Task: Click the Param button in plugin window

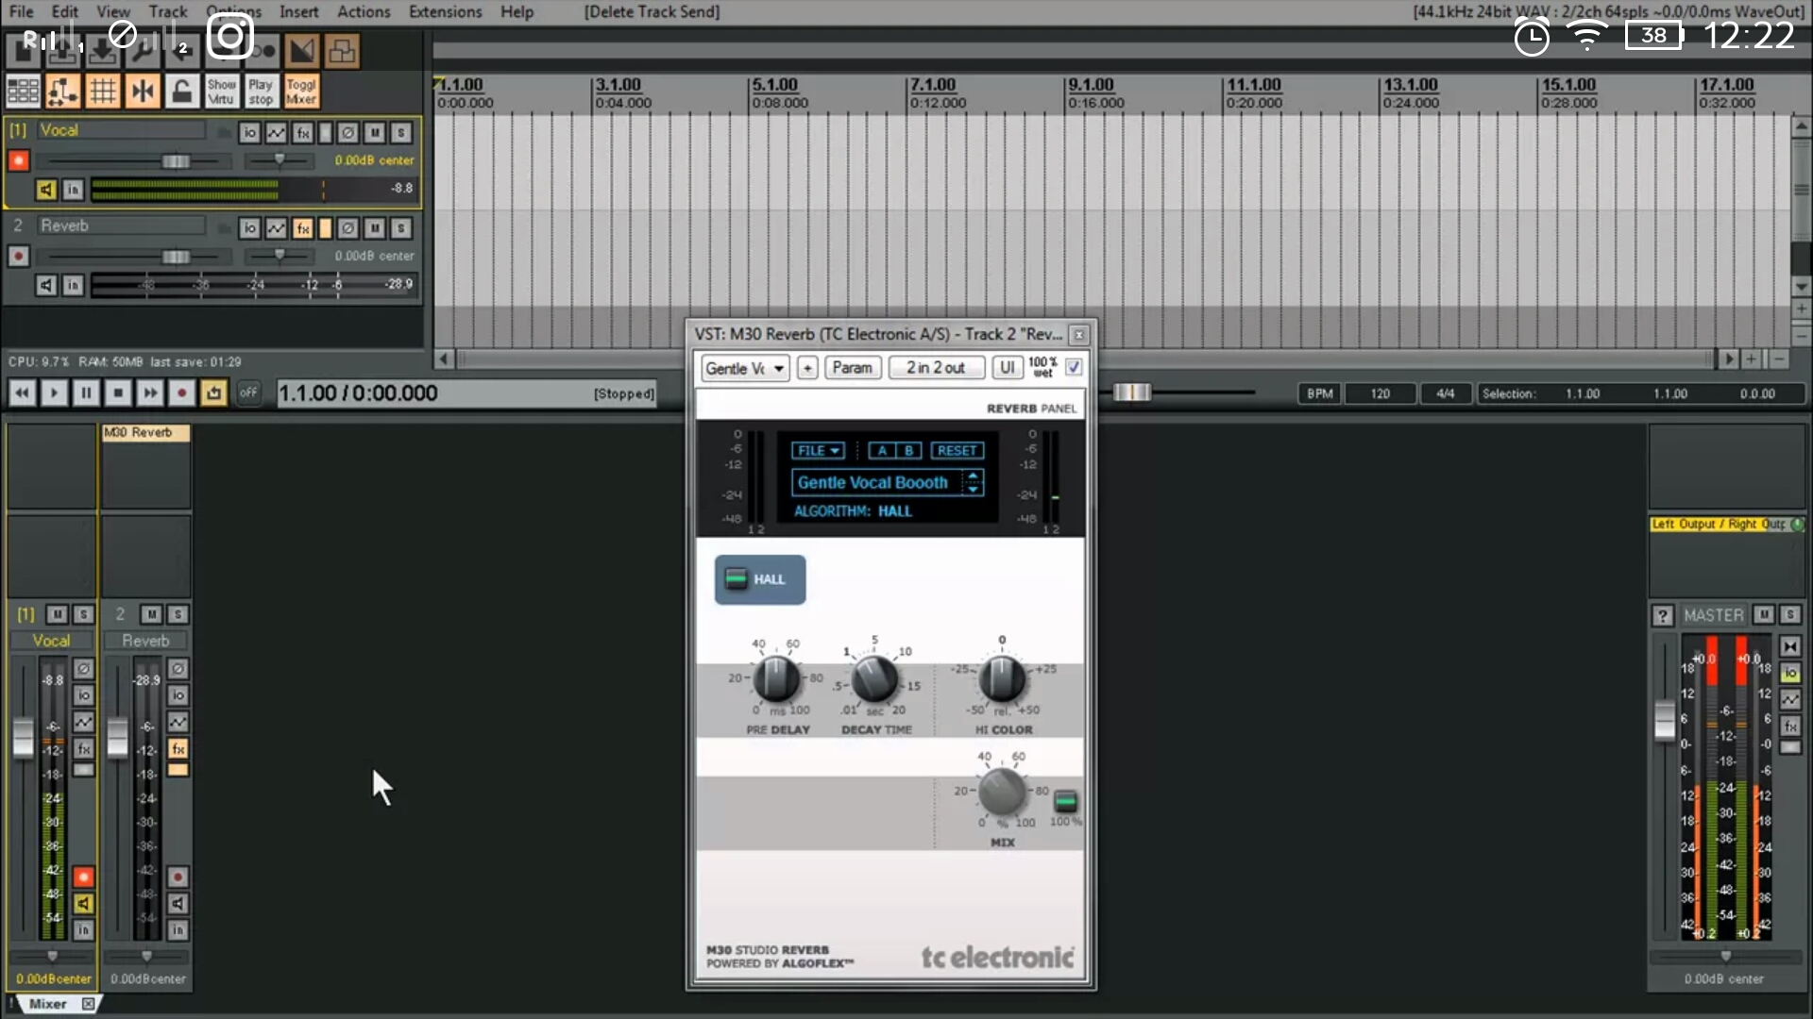Action: [x=852, y=368]
